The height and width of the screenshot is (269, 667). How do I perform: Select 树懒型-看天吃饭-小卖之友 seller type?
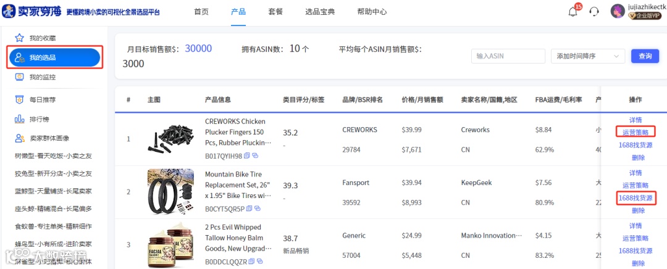(53, 156)
